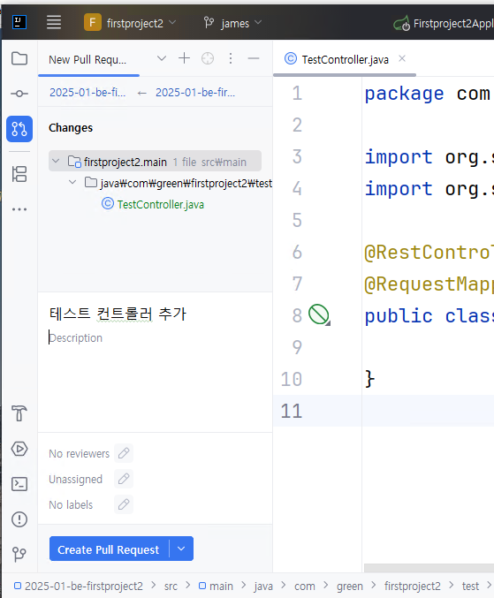Collapse the firstproject2.main changes node
The height and width of the screenshot is (598, 494).
pos(56,162)
